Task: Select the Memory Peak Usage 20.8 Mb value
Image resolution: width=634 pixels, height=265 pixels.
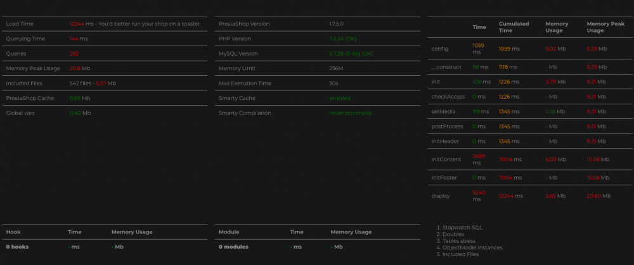Action: click(80, 68)
